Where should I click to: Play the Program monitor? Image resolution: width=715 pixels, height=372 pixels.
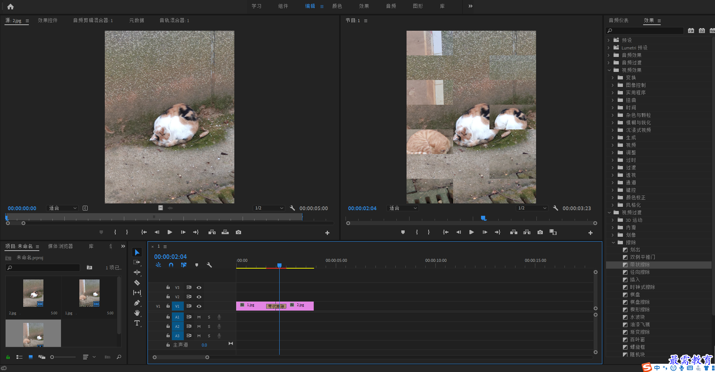(471, 232)
